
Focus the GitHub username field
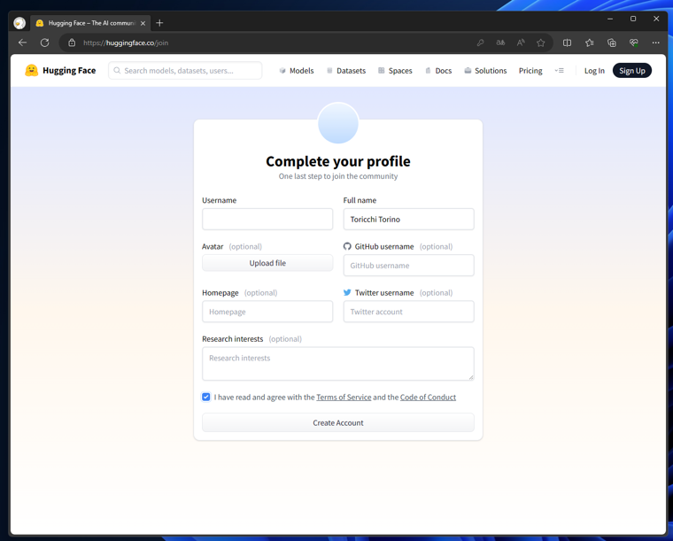click(408, 266)
